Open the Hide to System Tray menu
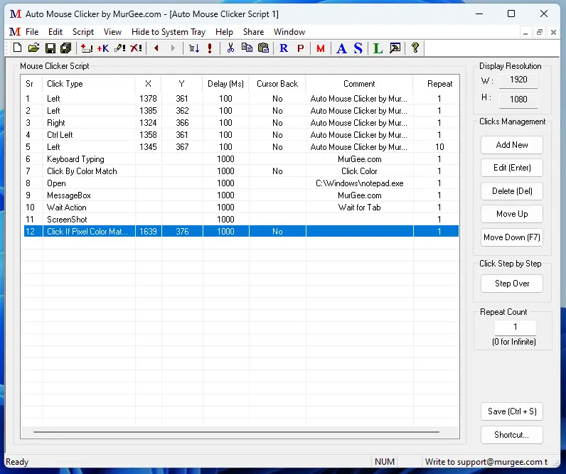The height and width of the screenshot is (474, 566). click(x=169, y=32)
